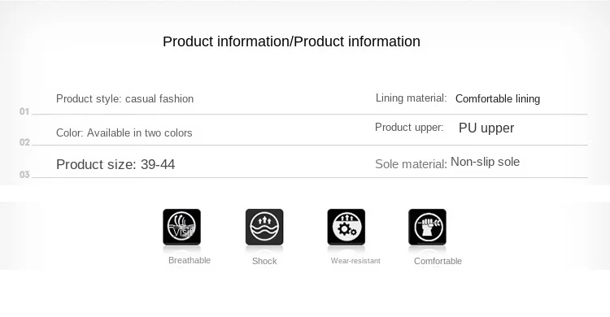
Task: Click the Product style: casual fashion text
Action: pos(125,99)
